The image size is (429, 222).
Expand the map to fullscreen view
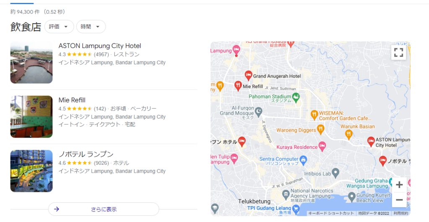[398, 52]
